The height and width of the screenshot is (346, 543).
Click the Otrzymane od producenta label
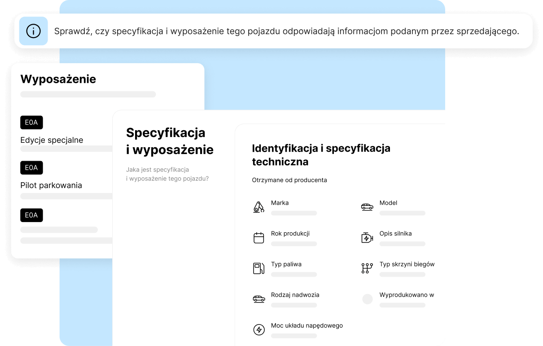click(289, 180)
